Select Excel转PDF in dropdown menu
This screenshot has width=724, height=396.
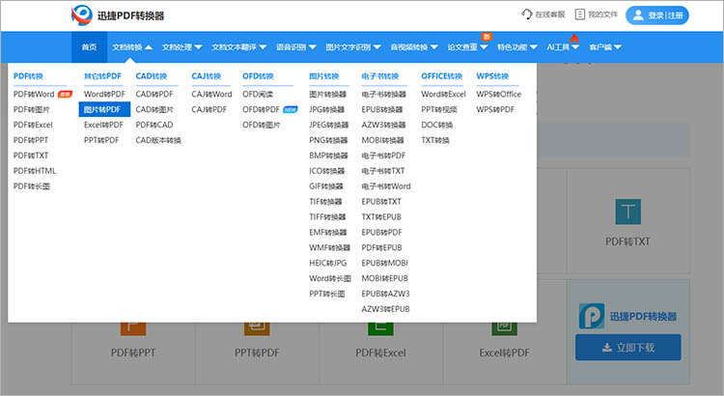coord(103,125)
